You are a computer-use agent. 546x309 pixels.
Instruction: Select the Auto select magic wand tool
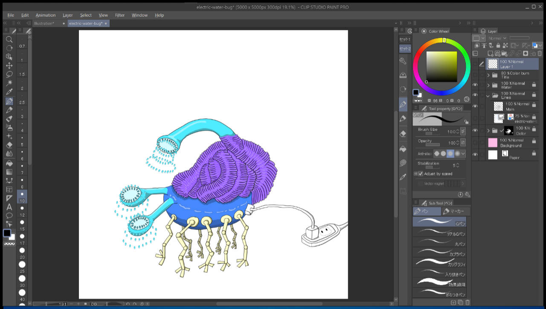[9, 83]
